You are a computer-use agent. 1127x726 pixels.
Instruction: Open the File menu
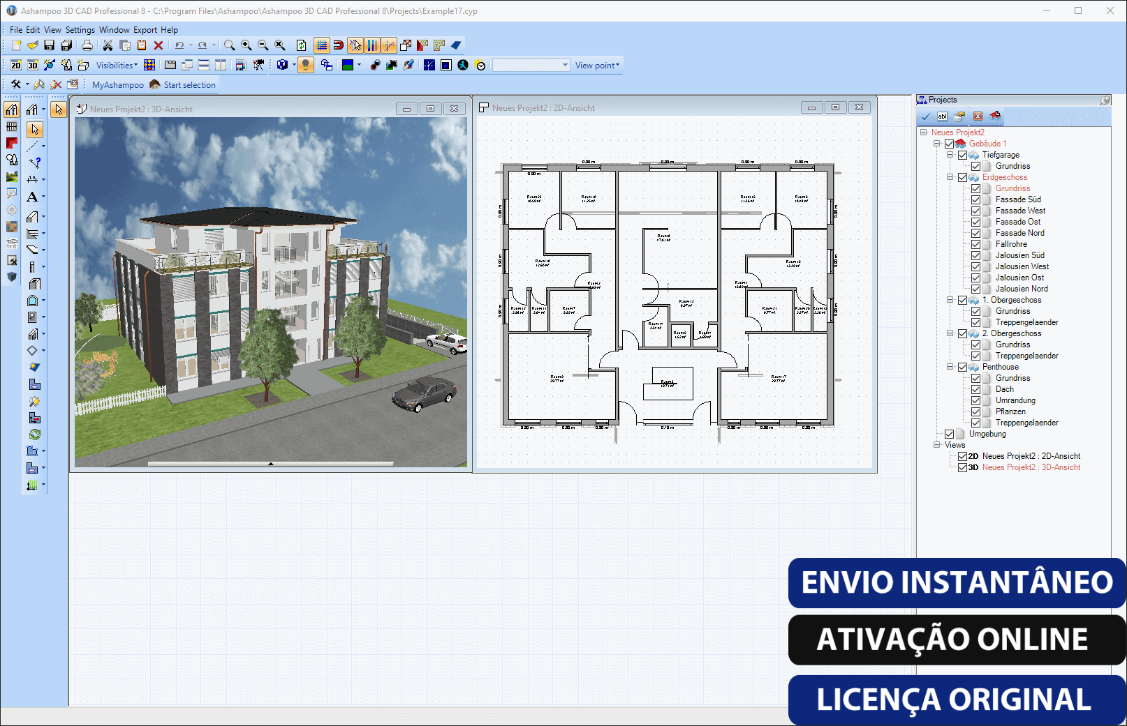tap(16, 30)
